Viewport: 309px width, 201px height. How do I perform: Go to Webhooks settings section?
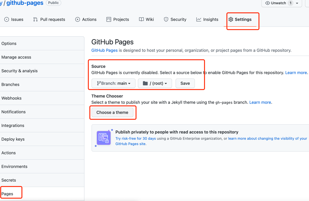pos(11,98)
